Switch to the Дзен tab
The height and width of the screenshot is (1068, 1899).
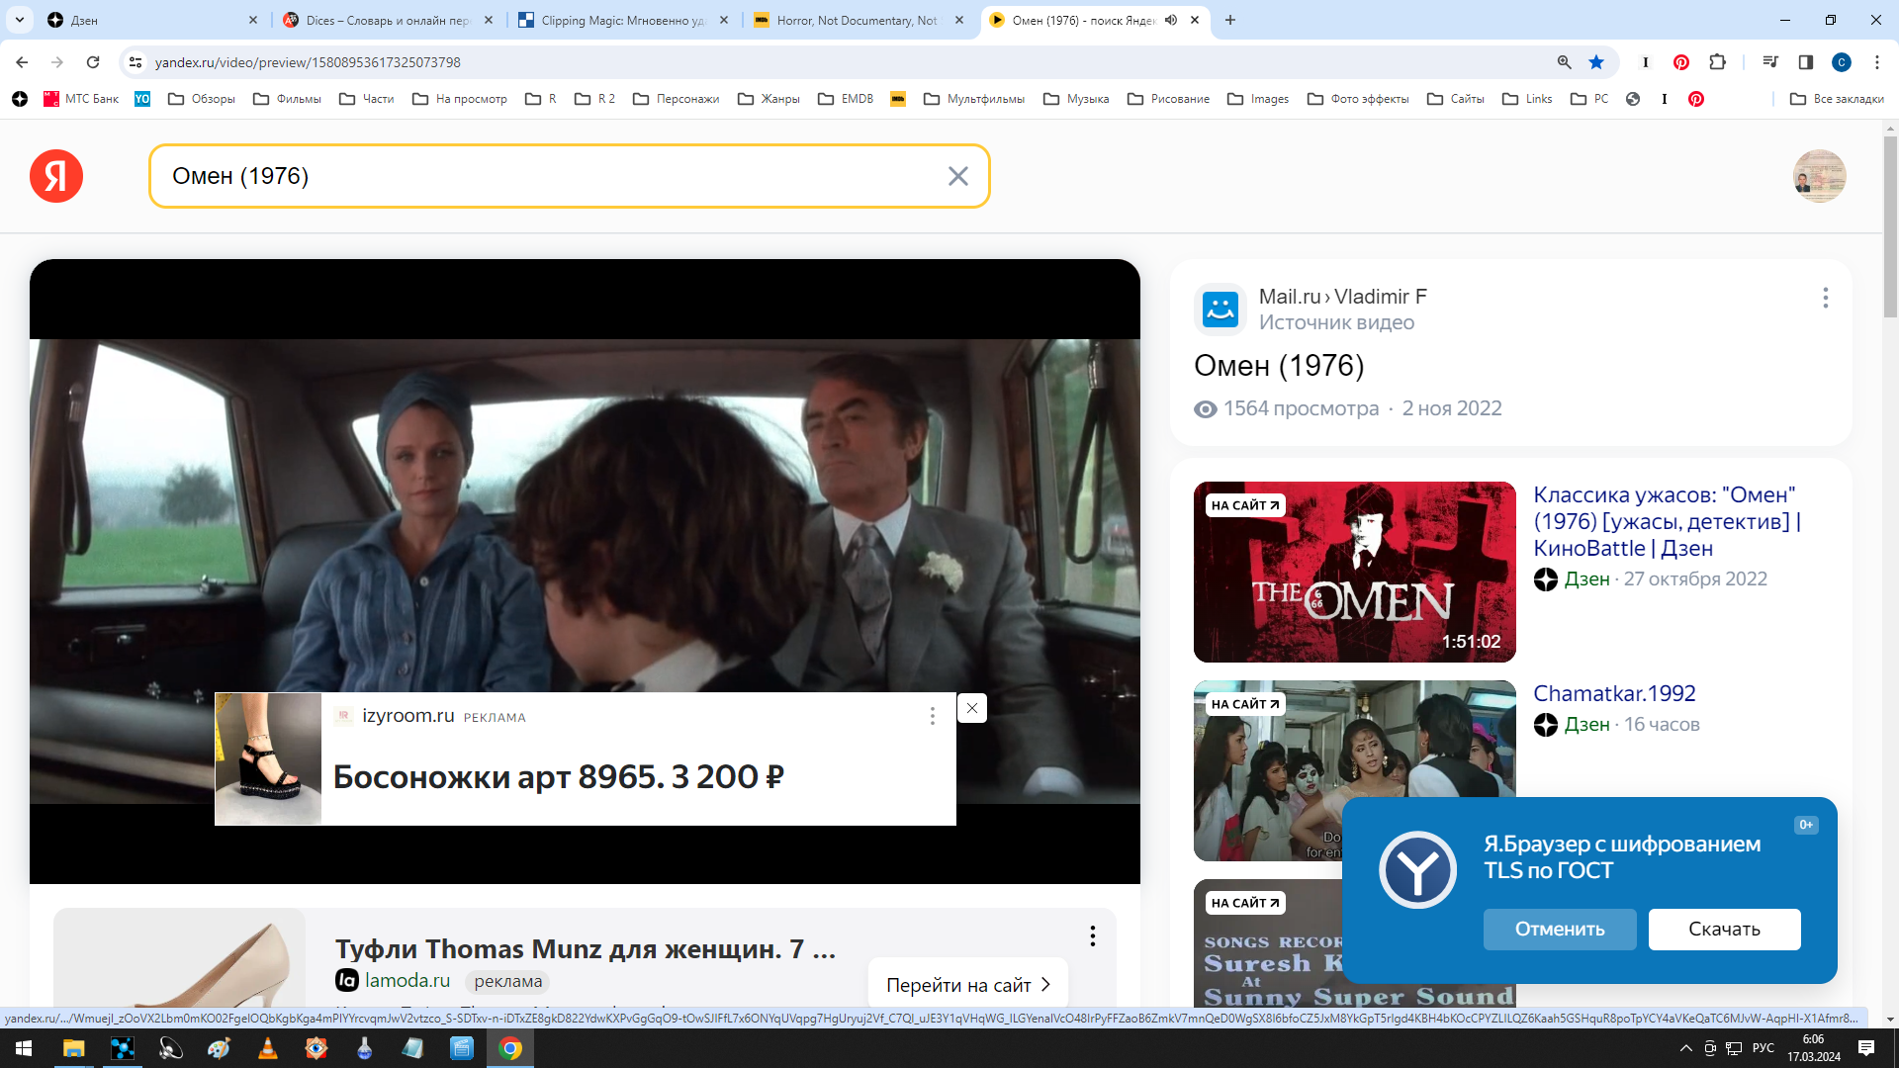[152, 20]
